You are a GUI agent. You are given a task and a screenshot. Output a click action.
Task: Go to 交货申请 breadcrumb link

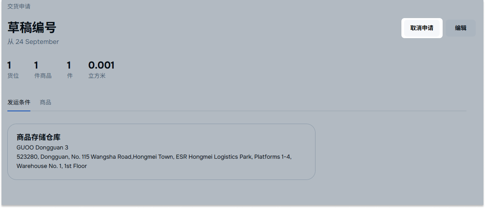coord(19,7)
